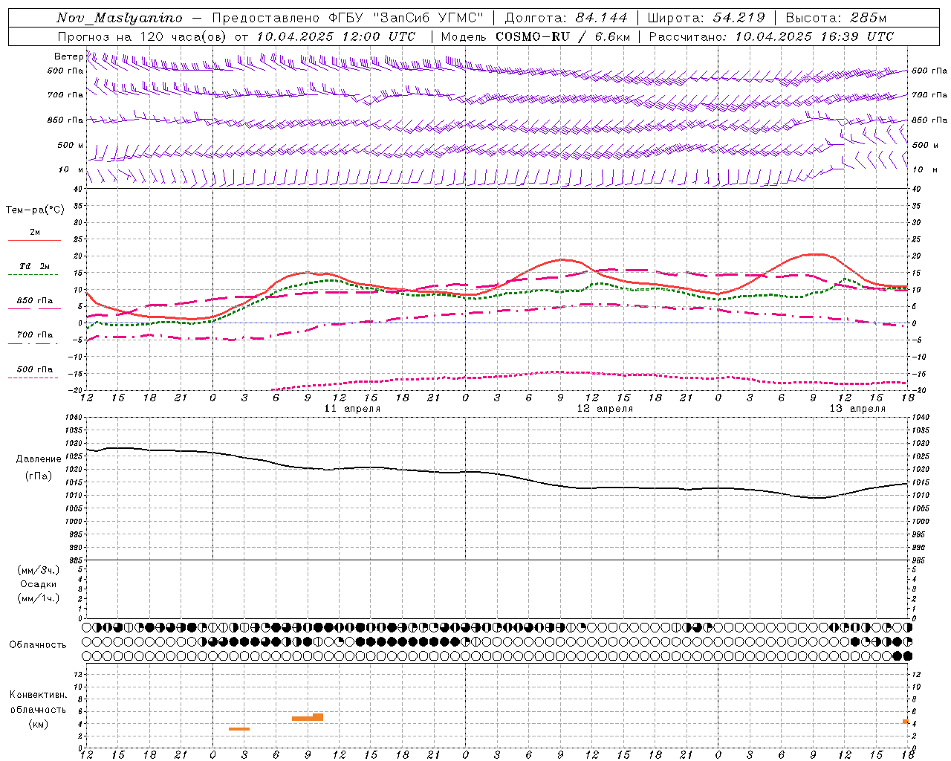Click the 13 апреля date label
Viewport: 951px width, 761px height.
[857, 409]
